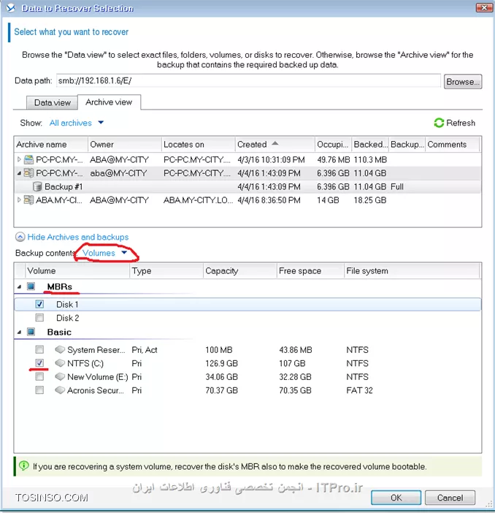Click the second PC-PC.MY archive icon
This screenshot has height=513, width=495.
tap(28, 172)
